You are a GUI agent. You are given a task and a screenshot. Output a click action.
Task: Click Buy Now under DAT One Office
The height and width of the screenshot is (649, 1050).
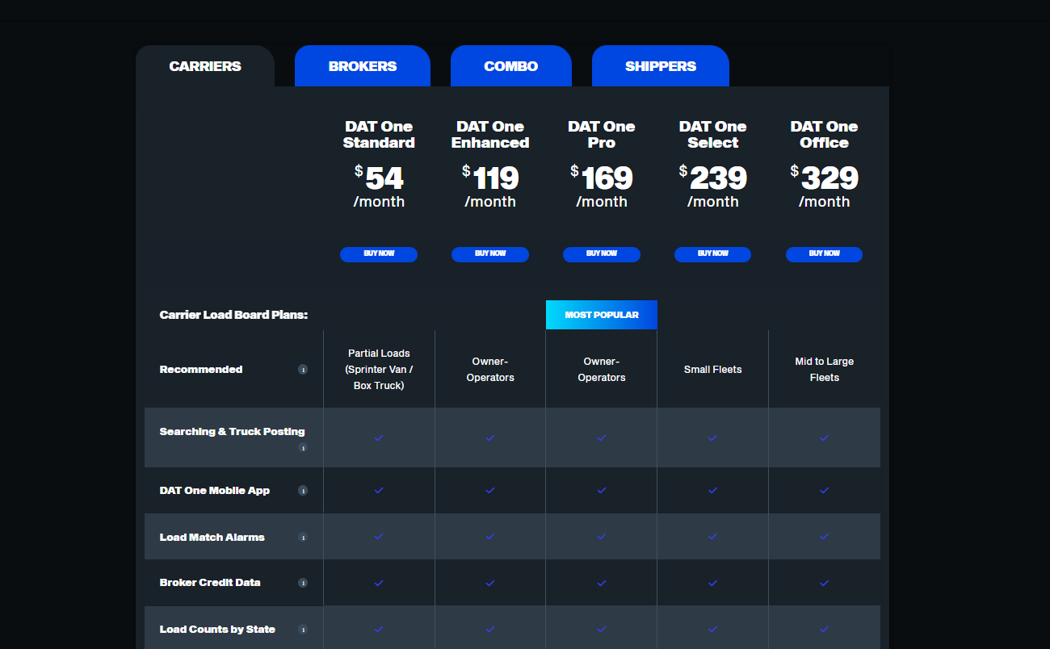(824, 254)
